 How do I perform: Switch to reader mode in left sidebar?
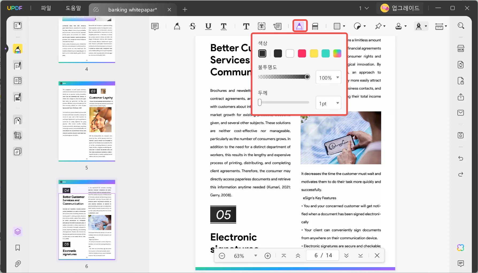[x=18, y=26]
